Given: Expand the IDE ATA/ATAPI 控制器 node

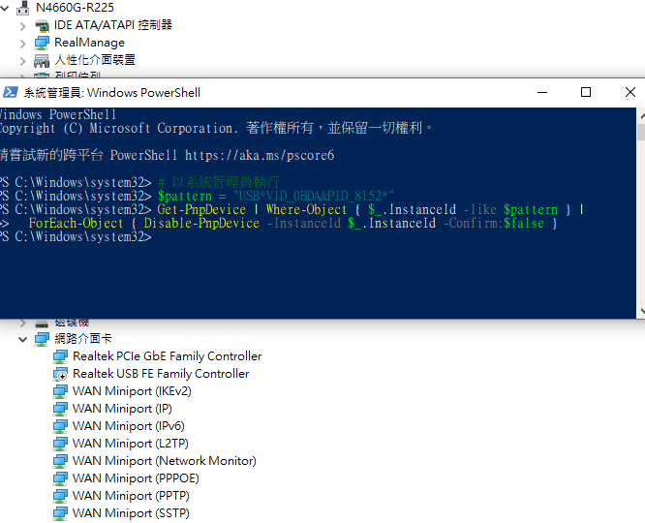Looking at the screenshot, I should point(23,25).
